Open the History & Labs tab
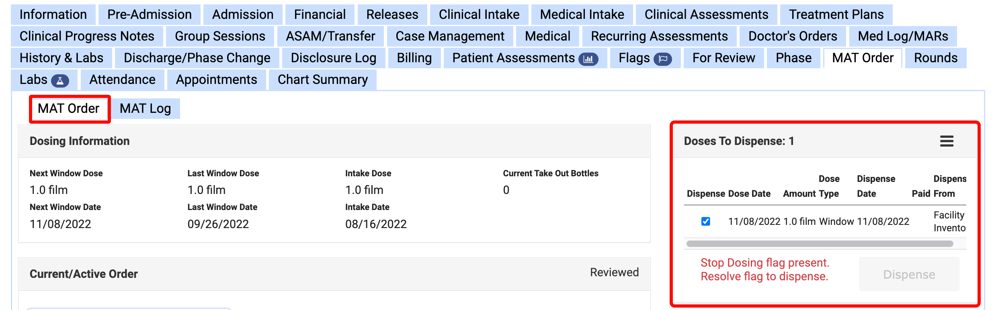Image resolution: width=992 pixels, height=310 pixels. [x=61, y=58]
